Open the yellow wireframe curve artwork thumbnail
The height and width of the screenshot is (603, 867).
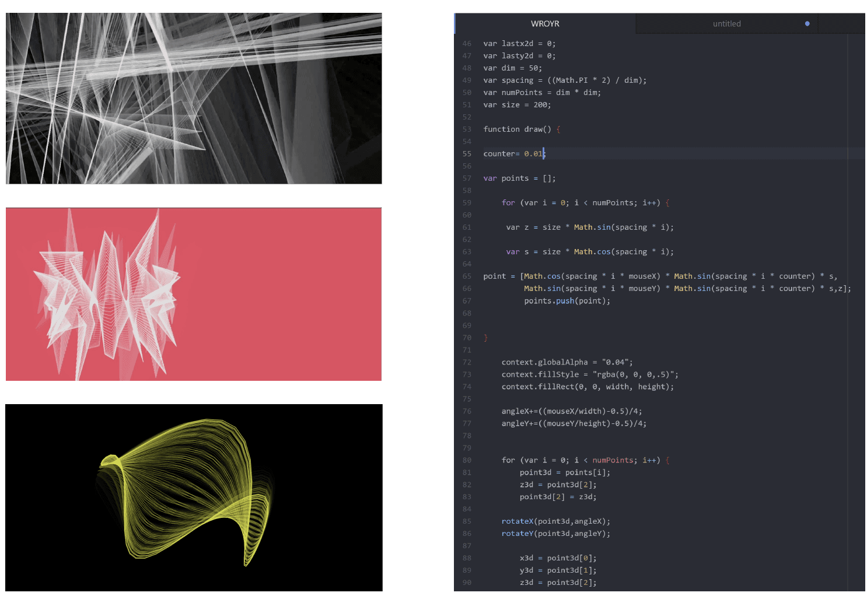point(194,497)
